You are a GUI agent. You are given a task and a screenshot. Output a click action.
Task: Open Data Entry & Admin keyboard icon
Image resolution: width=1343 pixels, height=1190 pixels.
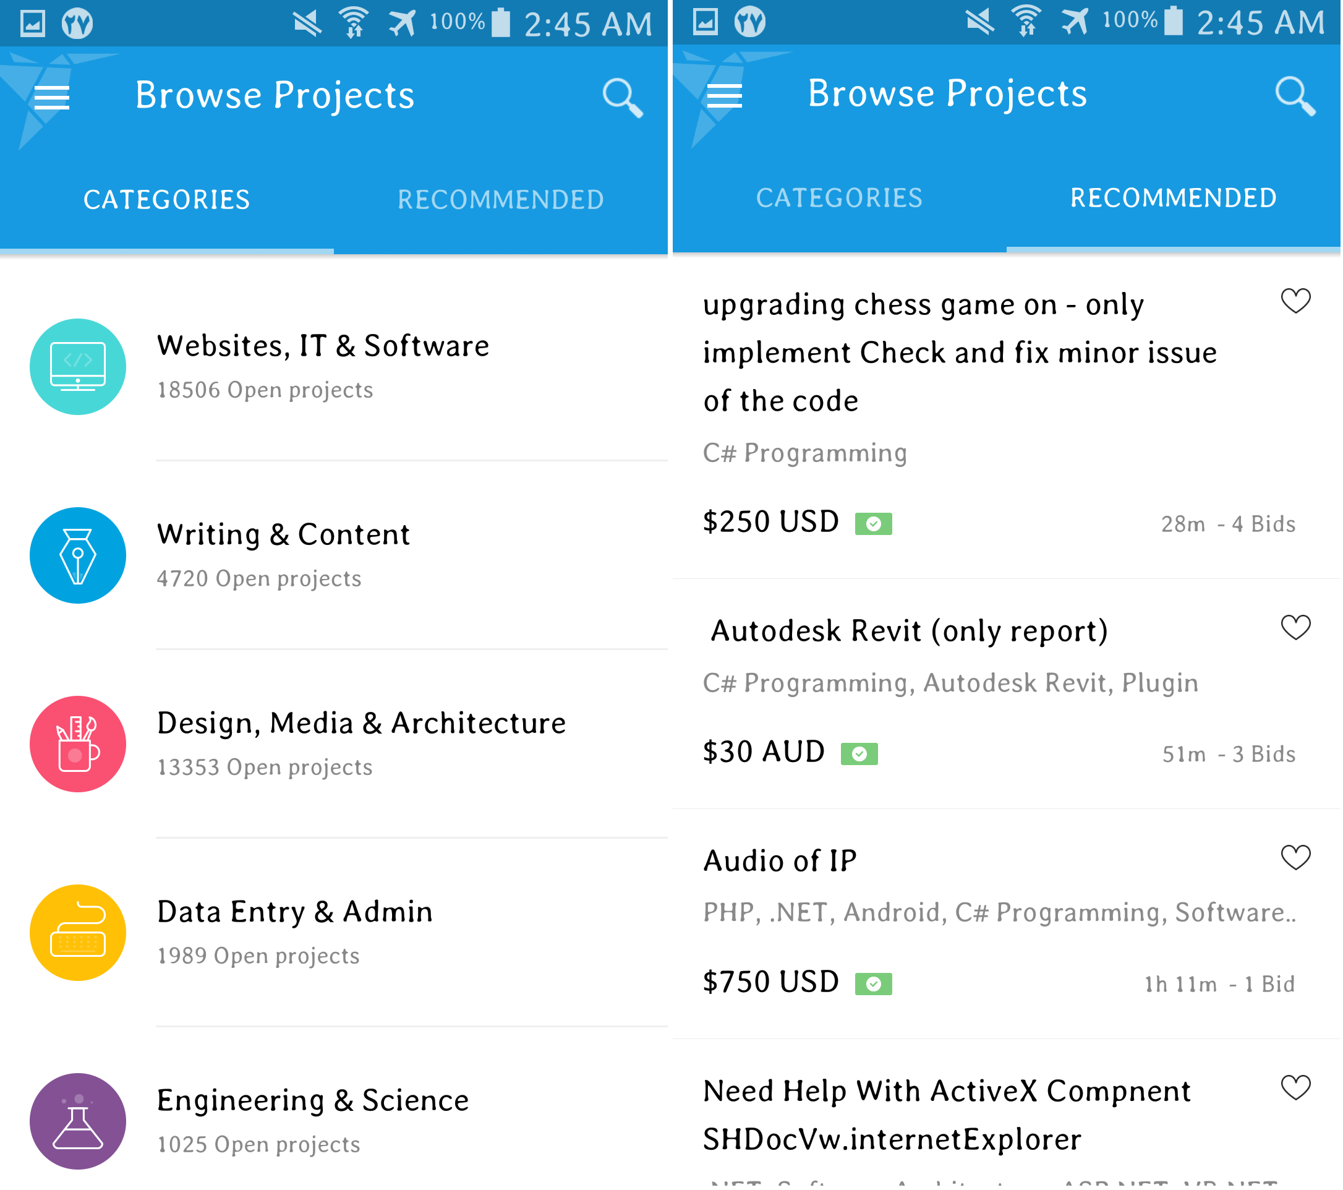coord(77,933)
